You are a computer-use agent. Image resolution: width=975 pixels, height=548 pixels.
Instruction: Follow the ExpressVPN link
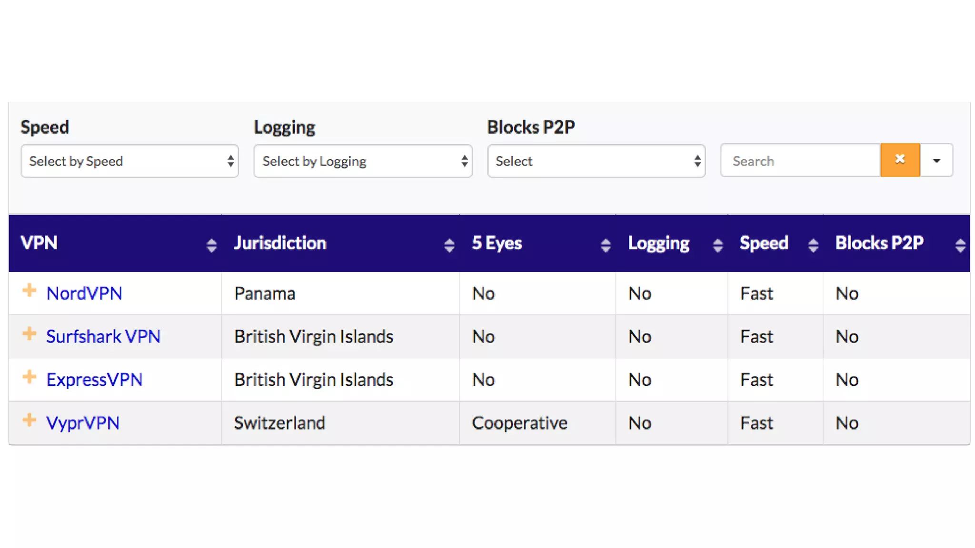click(x=94, y=380)
